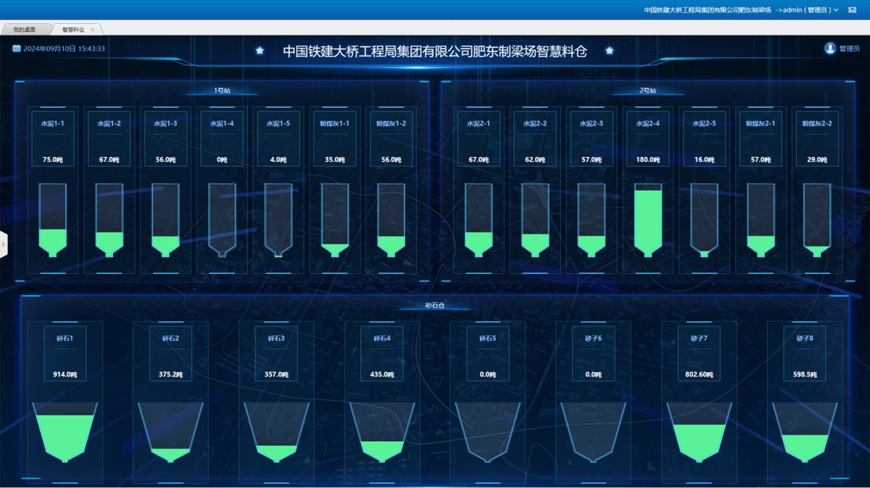Viewport: 870px width, 488px height.
Task: Click the 水泥1-1 silo graphic
Action: tap(52, 219)
